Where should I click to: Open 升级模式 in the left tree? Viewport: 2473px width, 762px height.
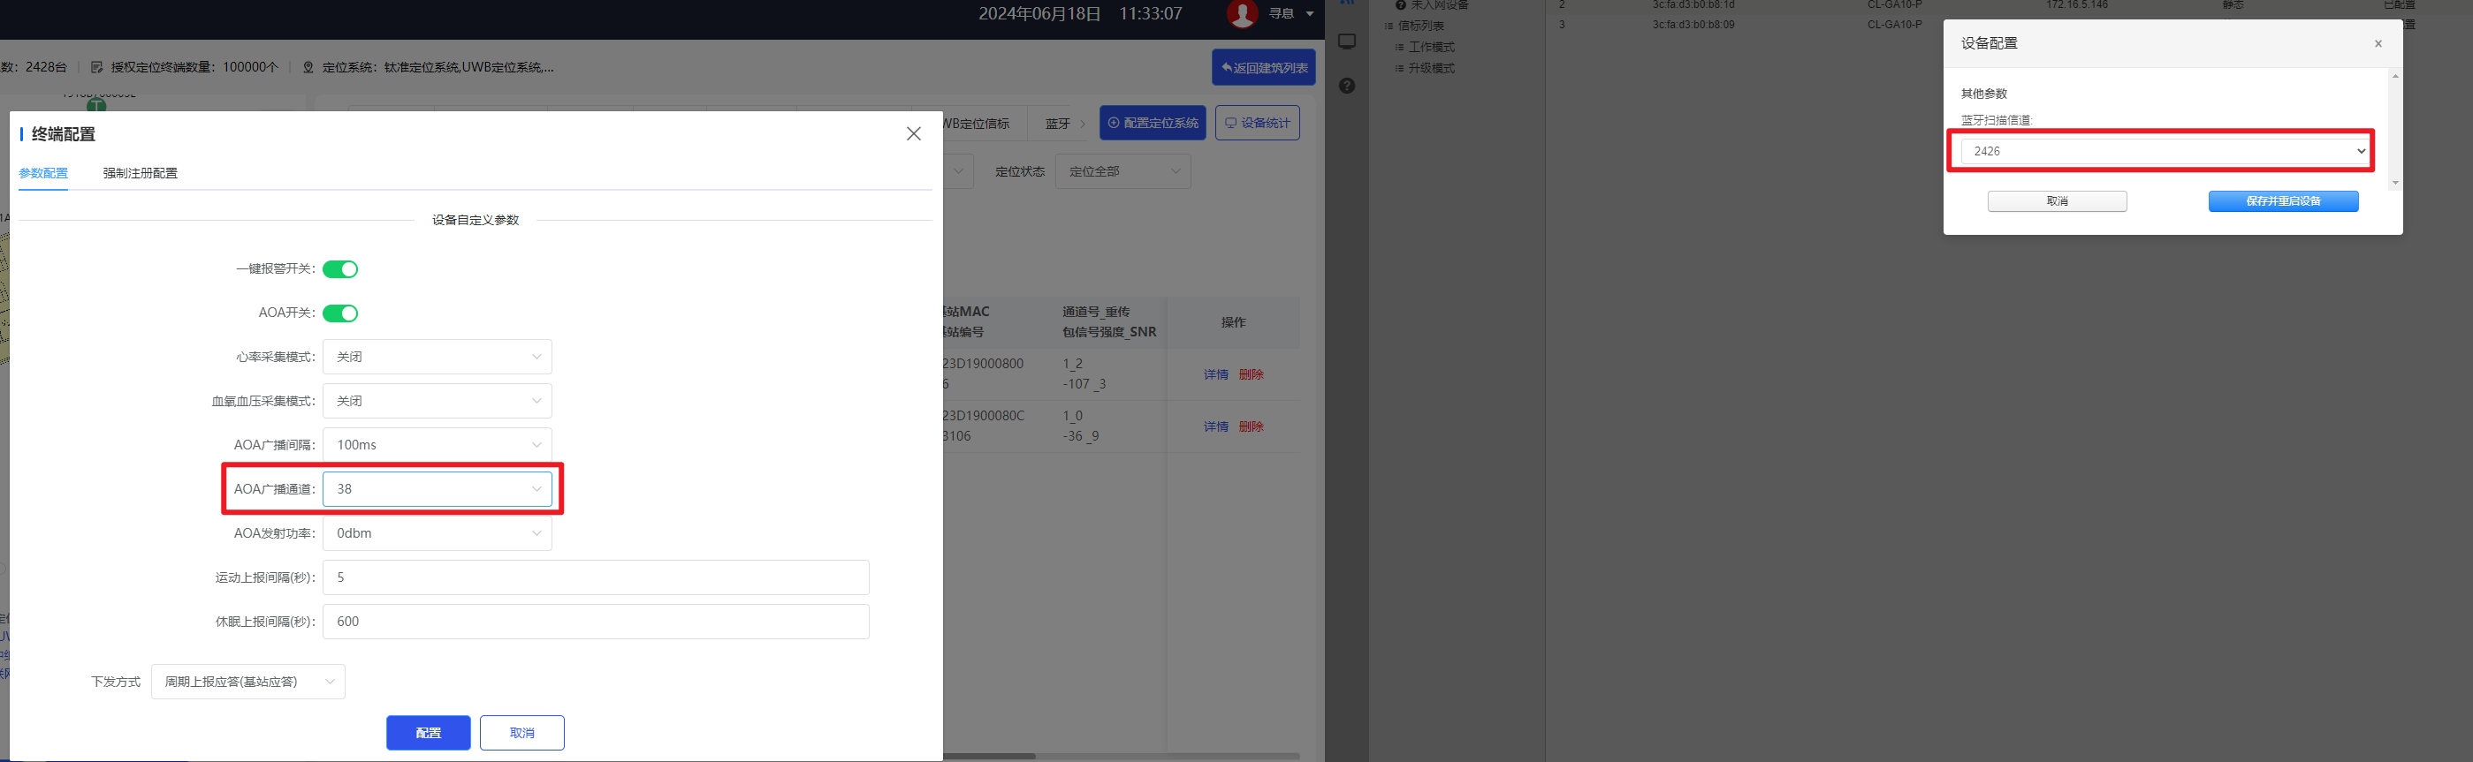[x=1431, y=68]
